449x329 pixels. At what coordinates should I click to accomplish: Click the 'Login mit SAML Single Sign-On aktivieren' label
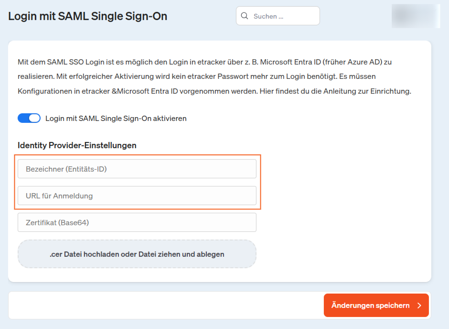coord(116,118)
